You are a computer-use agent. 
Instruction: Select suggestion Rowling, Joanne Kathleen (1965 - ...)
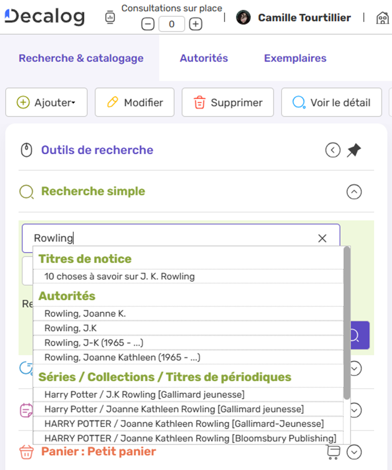pyautogui.click(x=122, y=357)
